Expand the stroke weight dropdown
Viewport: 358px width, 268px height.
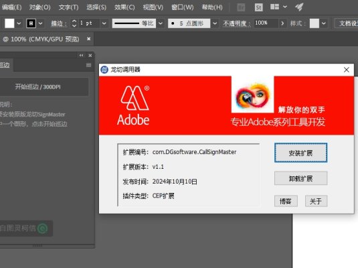pyautogui.click(x=104, y=23)
